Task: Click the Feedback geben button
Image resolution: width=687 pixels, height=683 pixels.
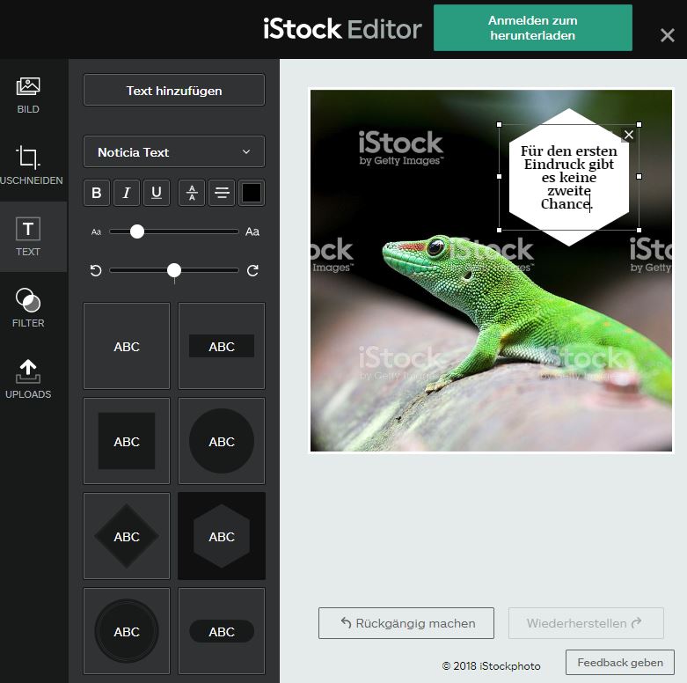Action: click(620, 663)
